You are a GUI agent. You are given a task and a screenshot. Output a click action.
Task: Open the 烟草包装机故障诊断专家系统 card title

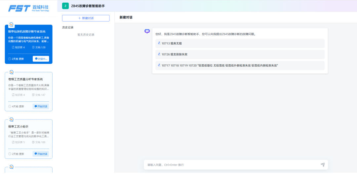coord(27,31)
